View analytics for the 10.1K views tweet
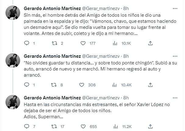The height and width of the screenshot is (131, 185). click(x=115, y=43)
